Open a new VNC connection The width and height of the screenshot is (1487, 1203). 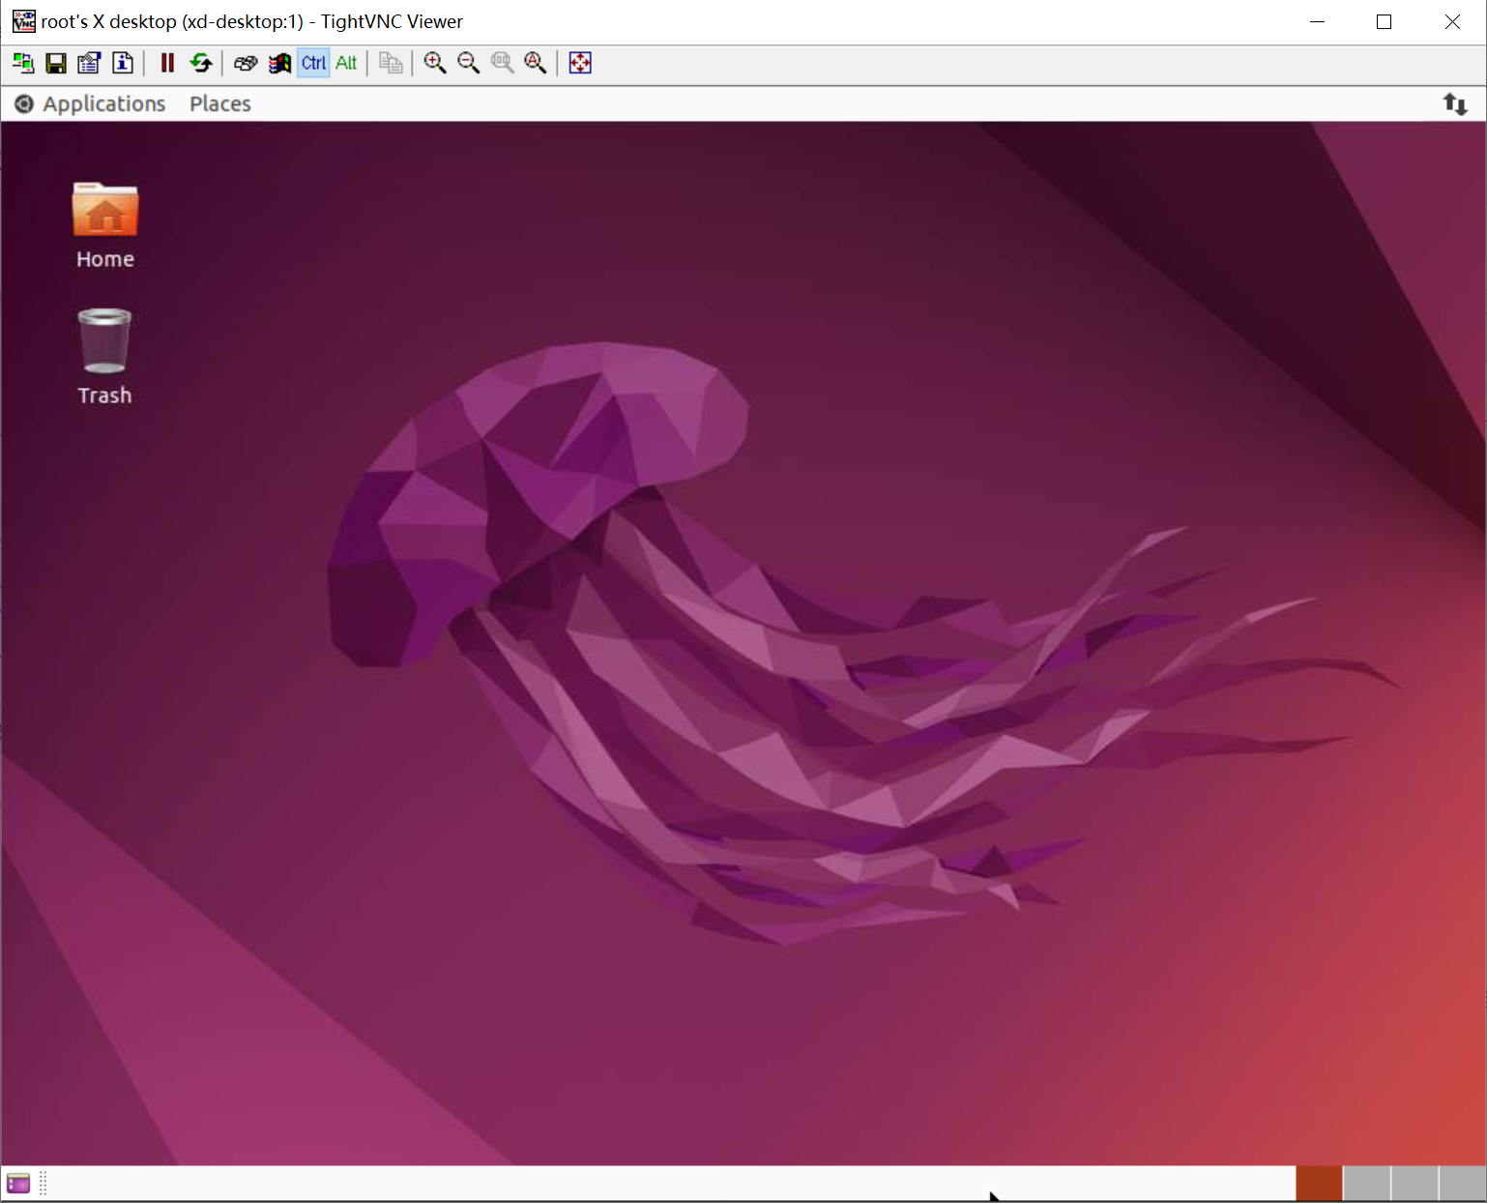tap(23, 63)
